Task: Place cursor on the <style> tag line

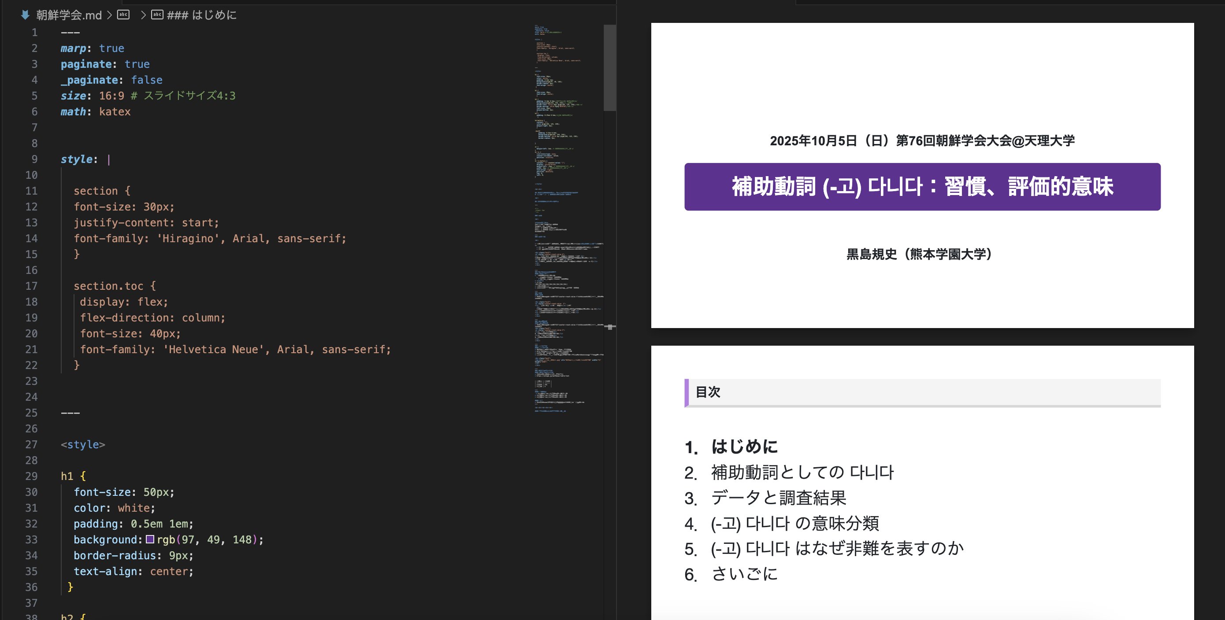Action: pos(83,445)
